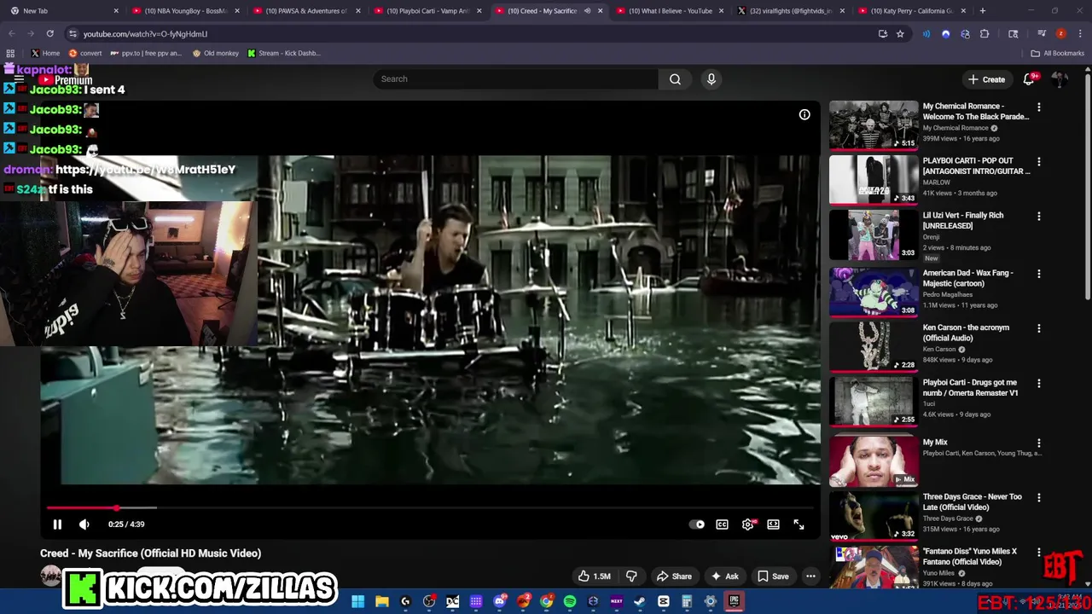Open the Ken Carson acronym thumbnail
The width and height of the screenshot is (1092, 614).
click(x=874, y=345)
